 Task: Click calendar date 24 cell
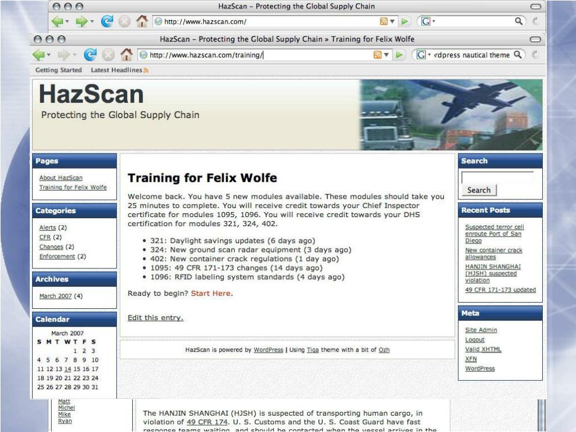click(94, 378)
